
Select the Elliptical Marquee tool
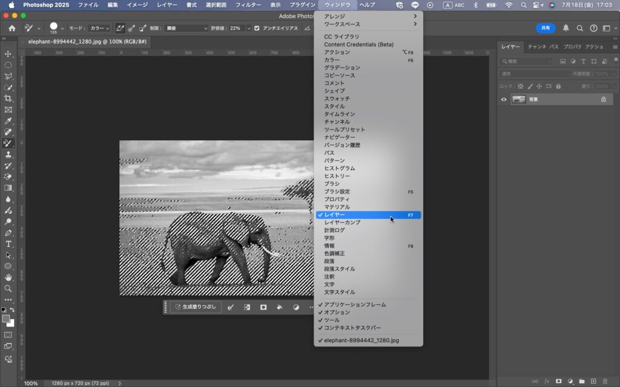coord(8,65)
